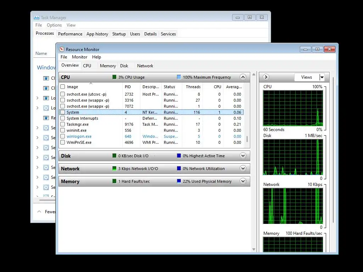363x272 pixels.
Task: Click the overview pane scroll-down arrow
Action: [x=254, y=249]
